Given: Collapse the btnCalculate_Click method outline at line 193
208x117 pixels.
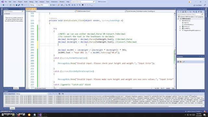Looking at the screenshot, I should (39, 20).
